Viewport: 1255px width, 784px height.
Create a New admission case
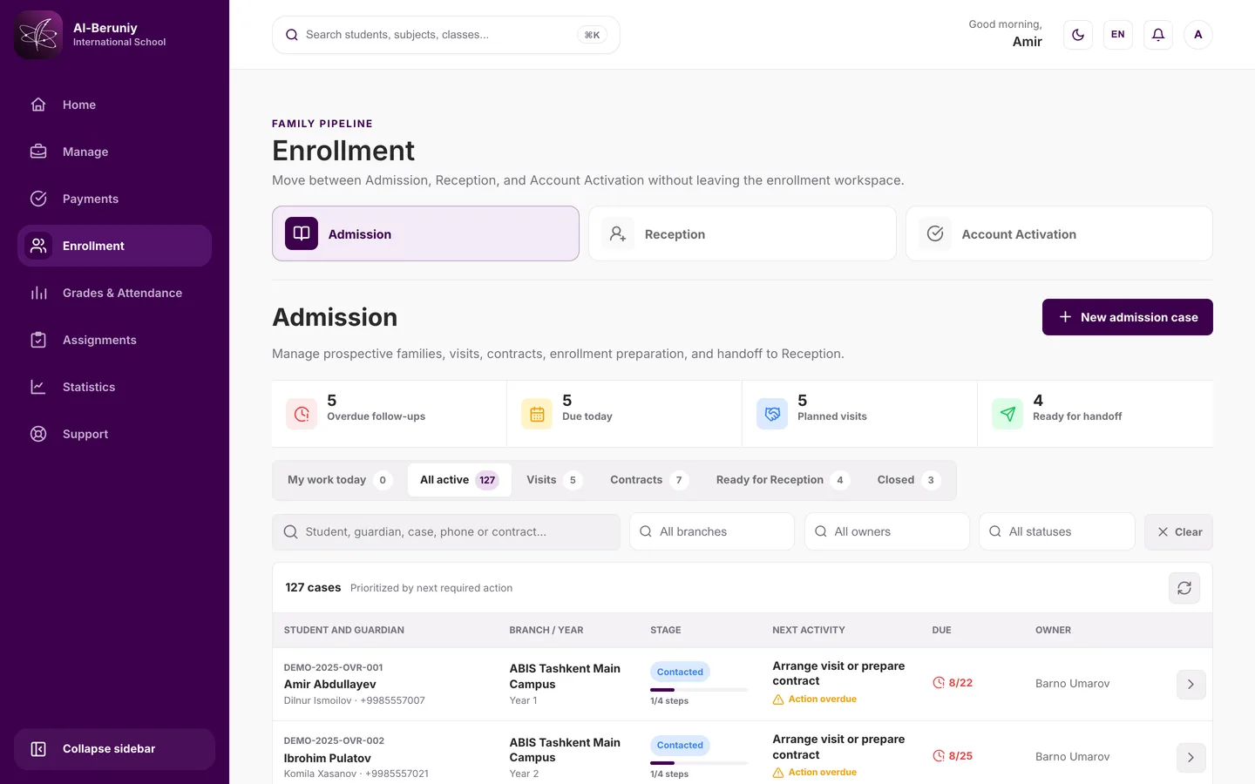[x=1128, y=317]
